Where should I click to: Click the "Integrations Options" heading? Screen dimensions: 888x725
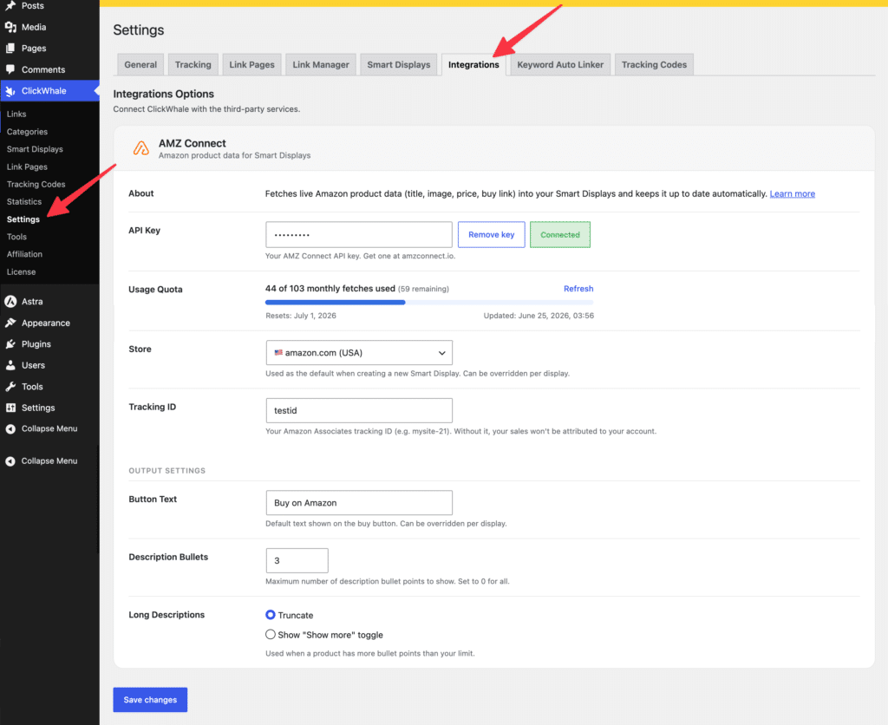pos(164,94)
